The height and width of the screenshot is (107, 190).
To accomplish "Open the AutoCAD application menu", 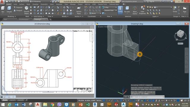I will [2, 2].
